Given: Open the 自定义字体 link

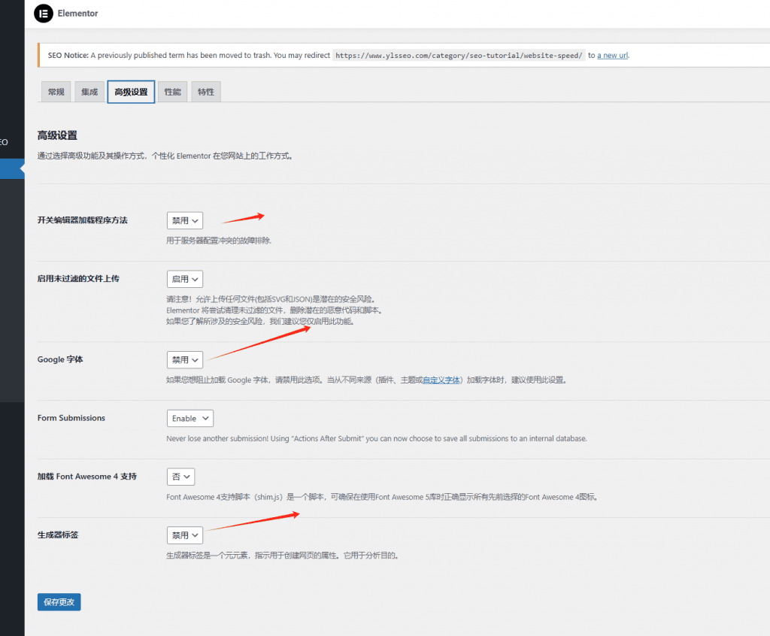Looking at the screenshot, I should (x=441, y=380).
